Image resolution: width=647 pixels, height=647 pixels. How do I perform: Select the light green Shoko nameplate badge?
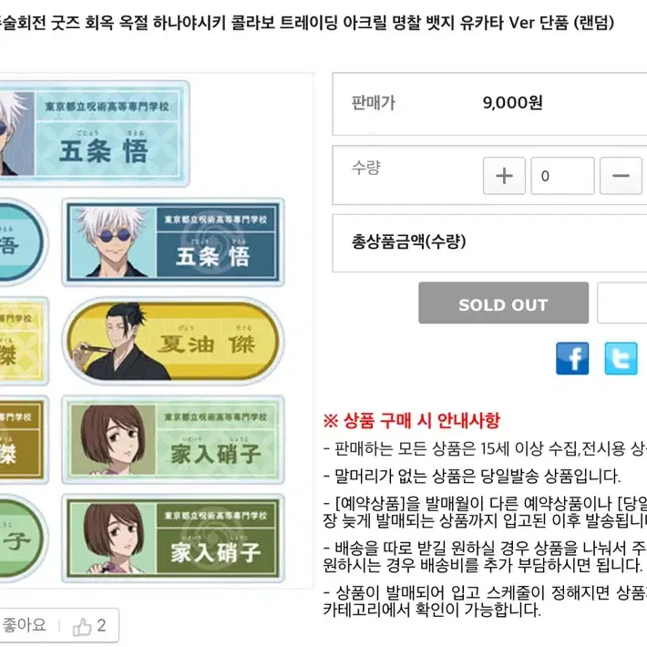(x=173, y=440)
